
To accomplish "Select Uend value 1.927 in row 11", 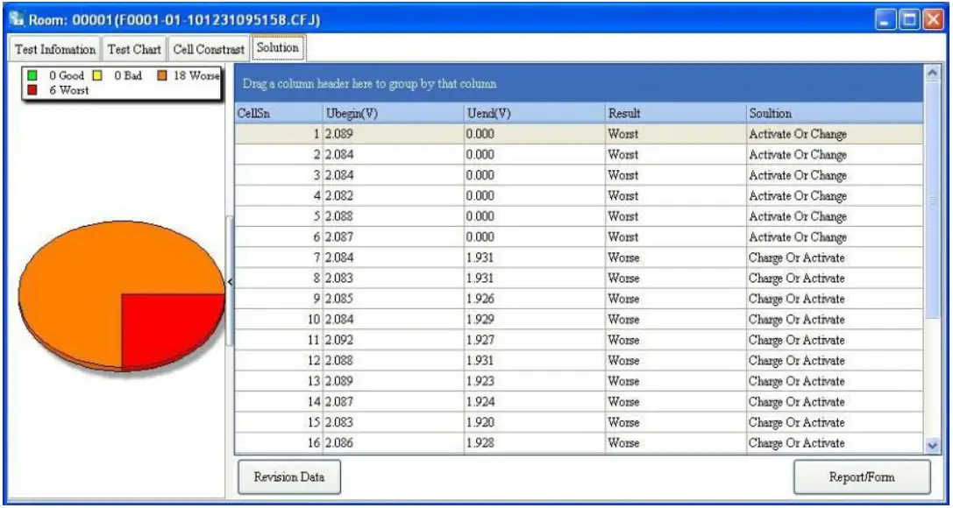I will (x=480, y=340).
